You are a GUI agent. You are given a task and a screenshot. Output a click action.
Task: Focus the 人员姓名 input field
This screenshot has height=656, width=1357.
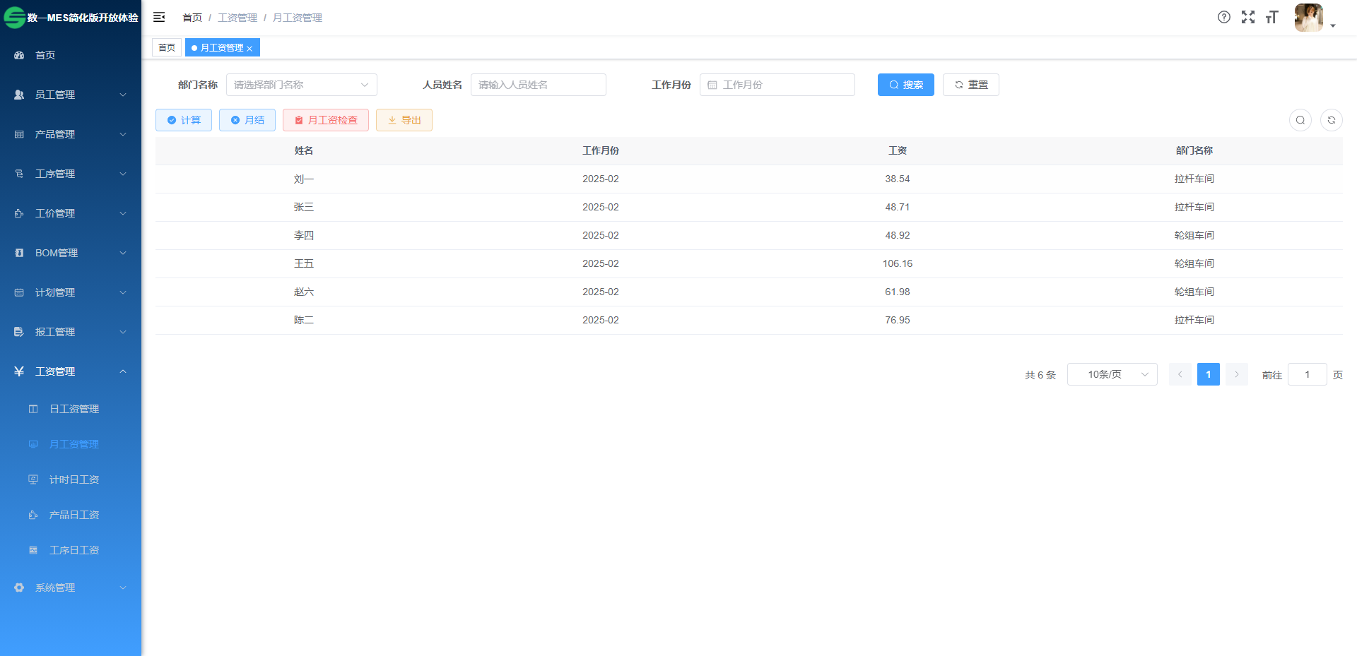coord(538,85)
